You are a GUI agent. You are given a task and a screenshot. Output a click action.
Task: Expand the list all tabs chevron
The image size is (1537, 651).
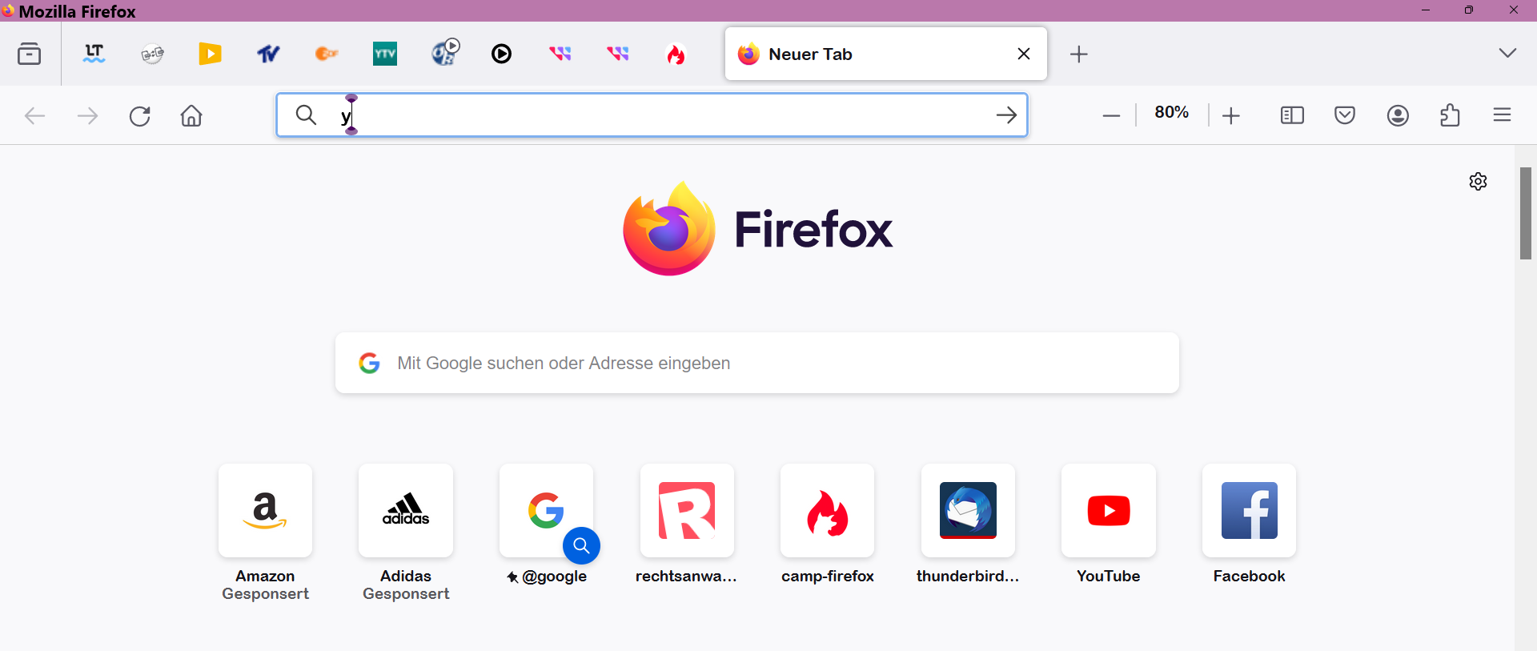1507,54
